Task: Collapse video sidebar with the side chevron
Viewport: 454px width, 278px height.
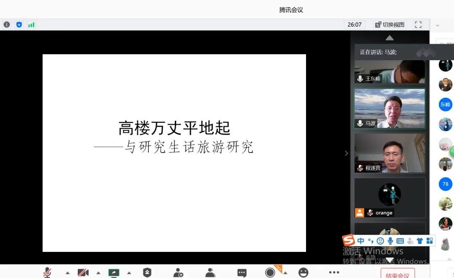Action: pyautogui.click(x=346, y=153)
